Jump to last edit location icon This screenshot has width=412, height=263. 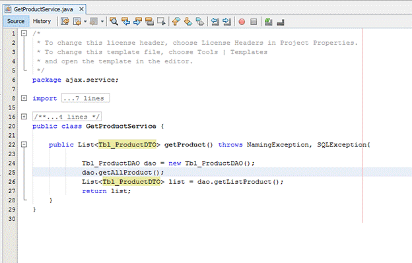coord(65,22)
